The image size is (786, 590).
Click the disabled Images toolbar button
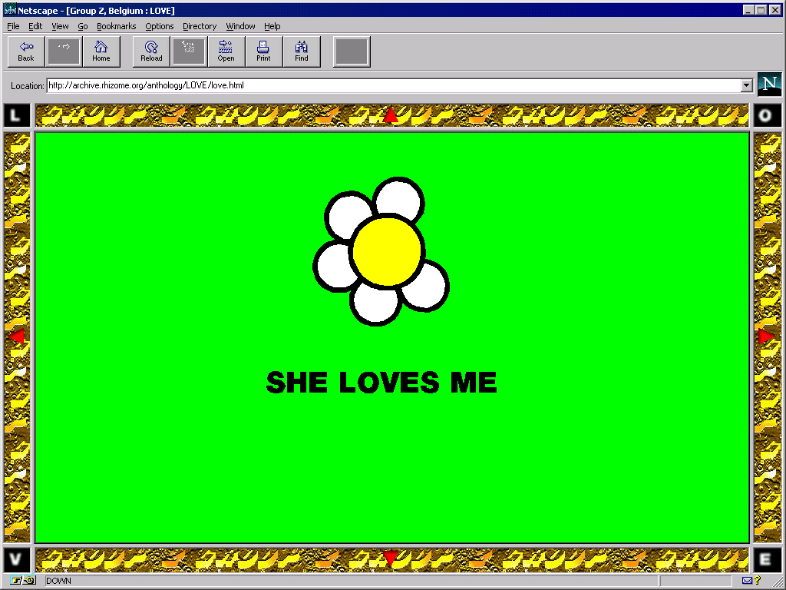[189, 51]
